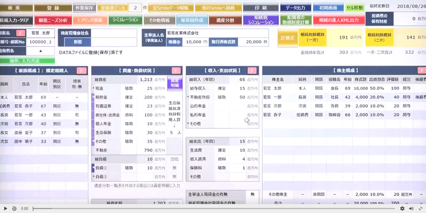The width and height of the screenshot is (426, 213).
Task: Open 登録済データ
Action: [x=112, y=8]
